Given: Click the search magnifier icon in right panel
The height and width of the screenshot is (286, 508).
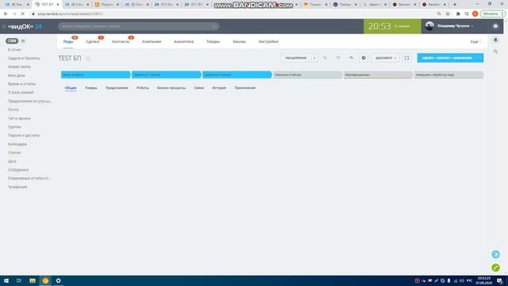Looking at the screenshot, I should (495, 52).
